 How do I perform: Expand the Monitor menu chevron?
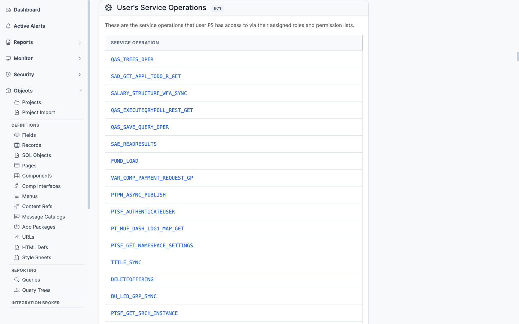coord(80,58)
